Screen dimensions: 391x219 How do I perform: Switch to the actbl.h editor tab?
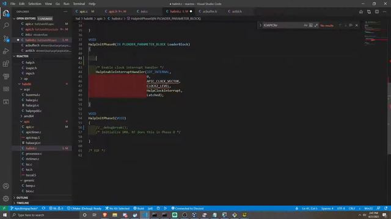coord(237,12)
